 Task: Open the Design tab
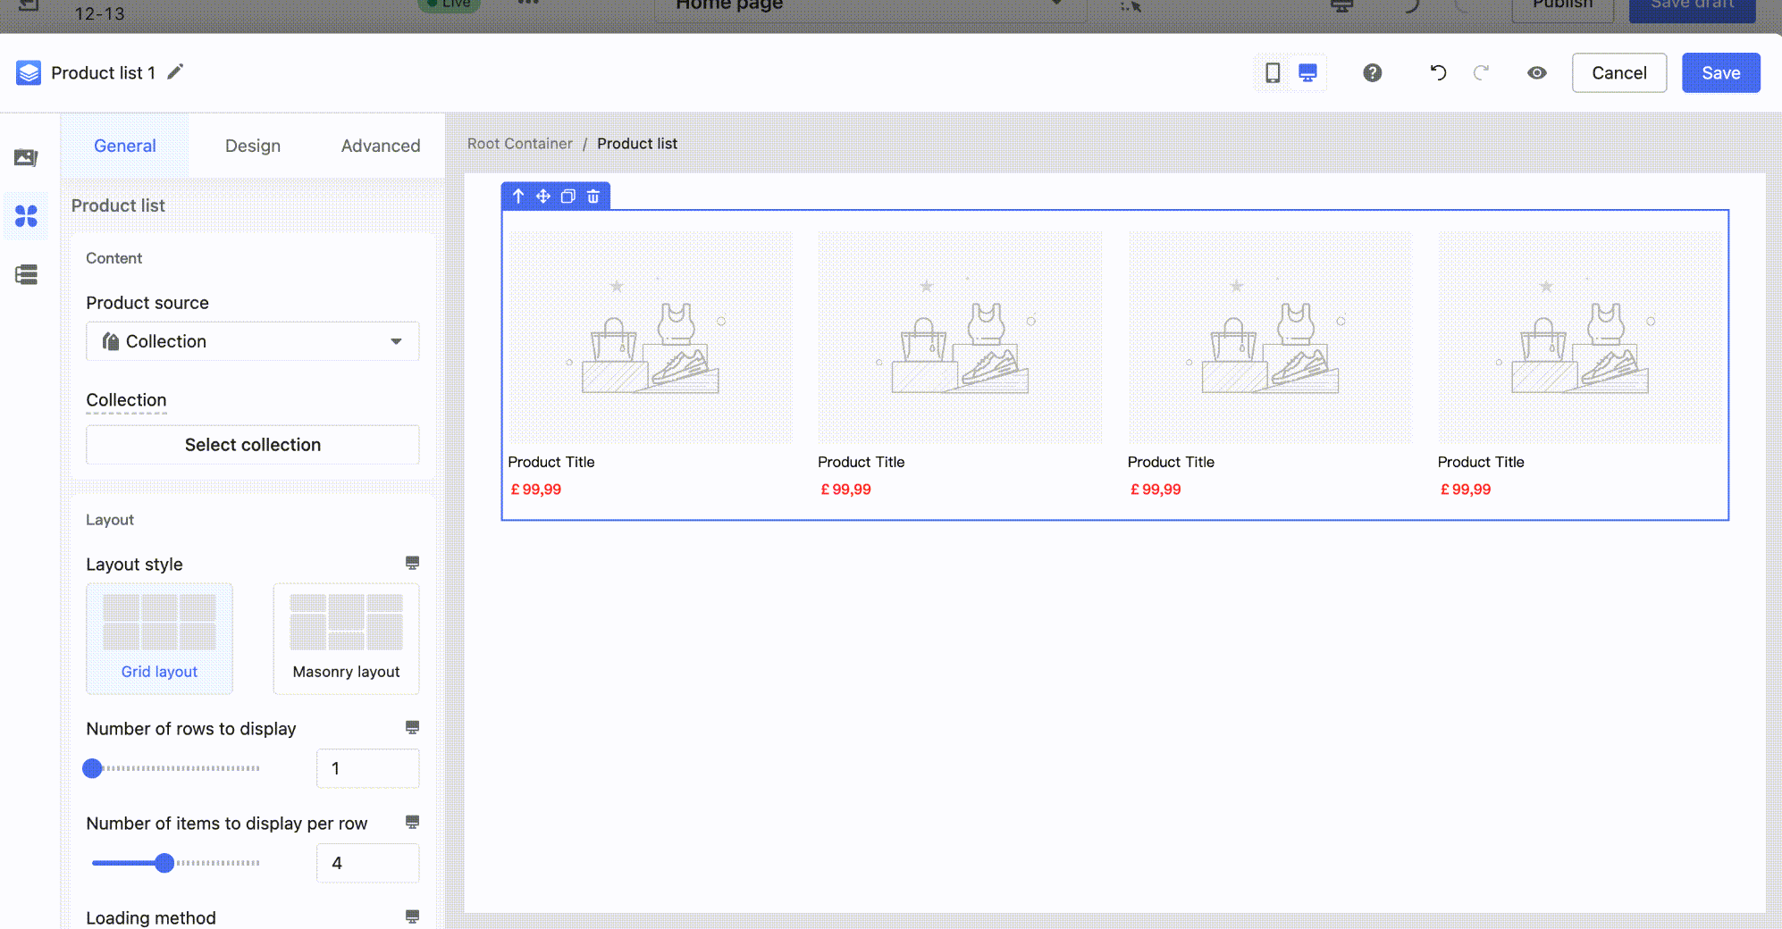[x=252, y=146]
